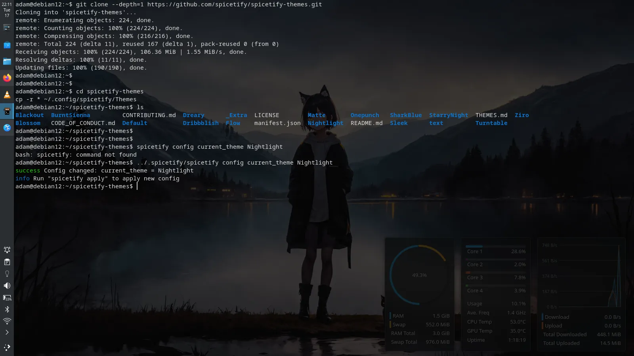Click CODE_OF_CONDUCT.md file name

pyautogui.click(x=83, y=123)
